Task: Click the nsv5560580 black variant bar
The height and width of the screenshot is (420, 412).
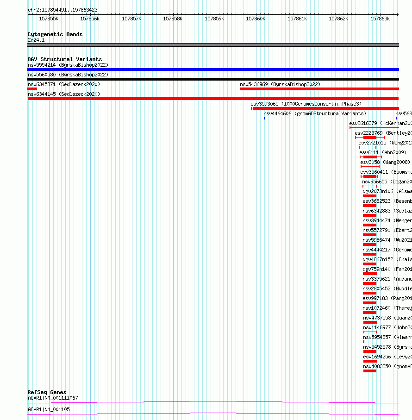Action: click(x=213, y=79)
